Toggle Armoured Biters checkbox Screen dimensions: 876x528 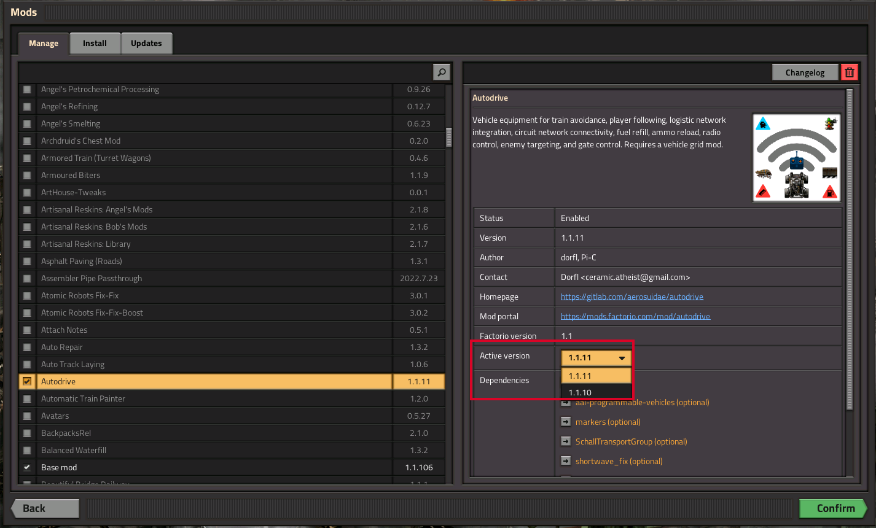(27, 175)
